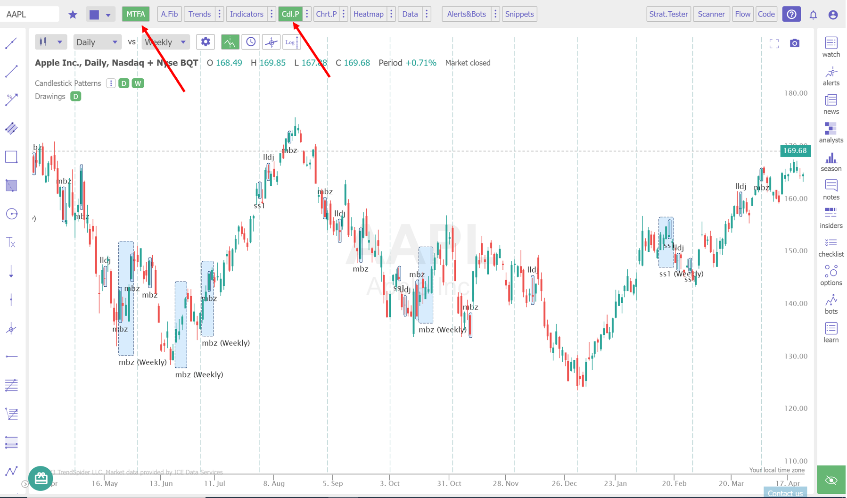Toggle the MTFA multi-timeframe analysis

coord(136,14)
